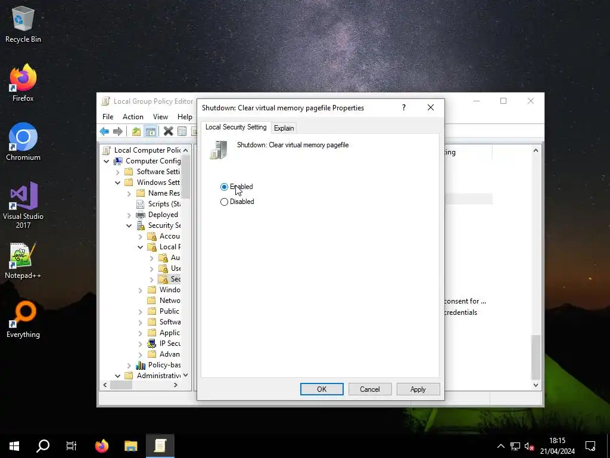Open Everything search desktop shortcut

(23, 320)
